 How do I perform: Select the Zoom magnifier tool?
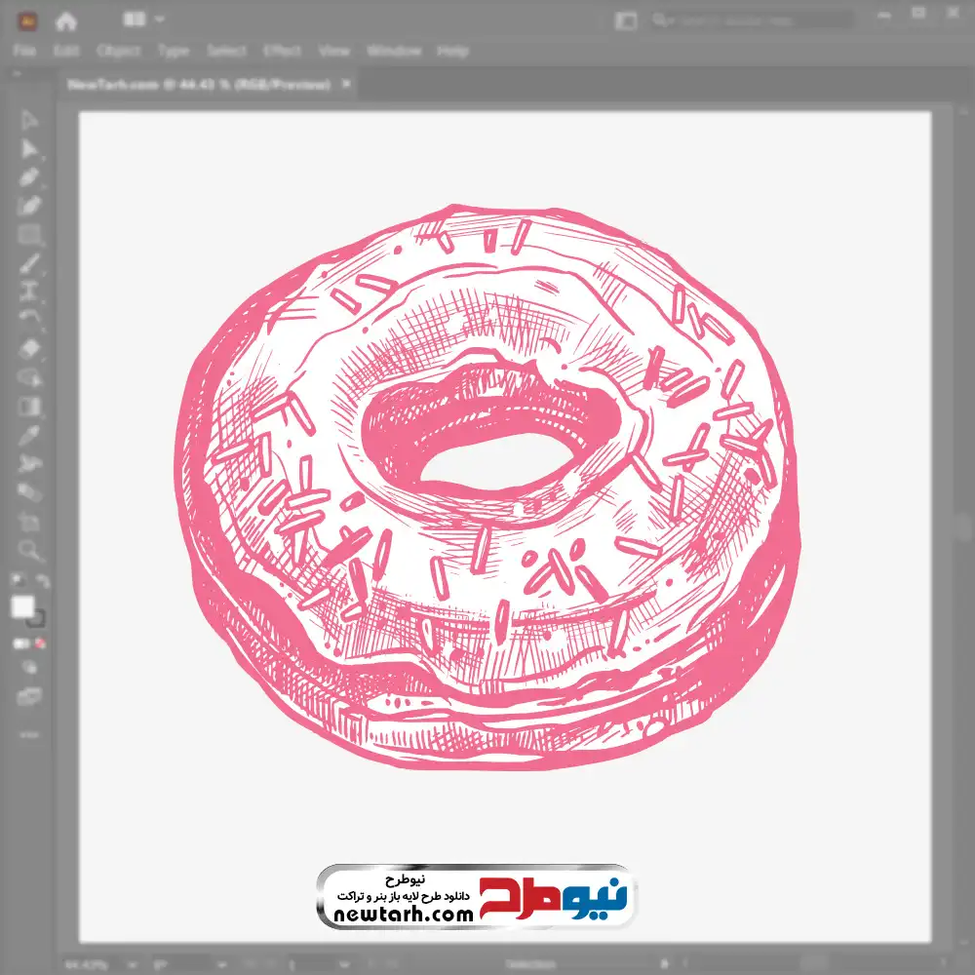tap(29, 550)
